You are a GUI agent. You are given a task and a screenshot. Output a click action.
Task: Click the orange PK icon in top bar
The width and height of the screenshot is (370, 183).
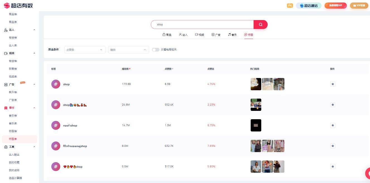pyautogui.click(x=290, y=5)
